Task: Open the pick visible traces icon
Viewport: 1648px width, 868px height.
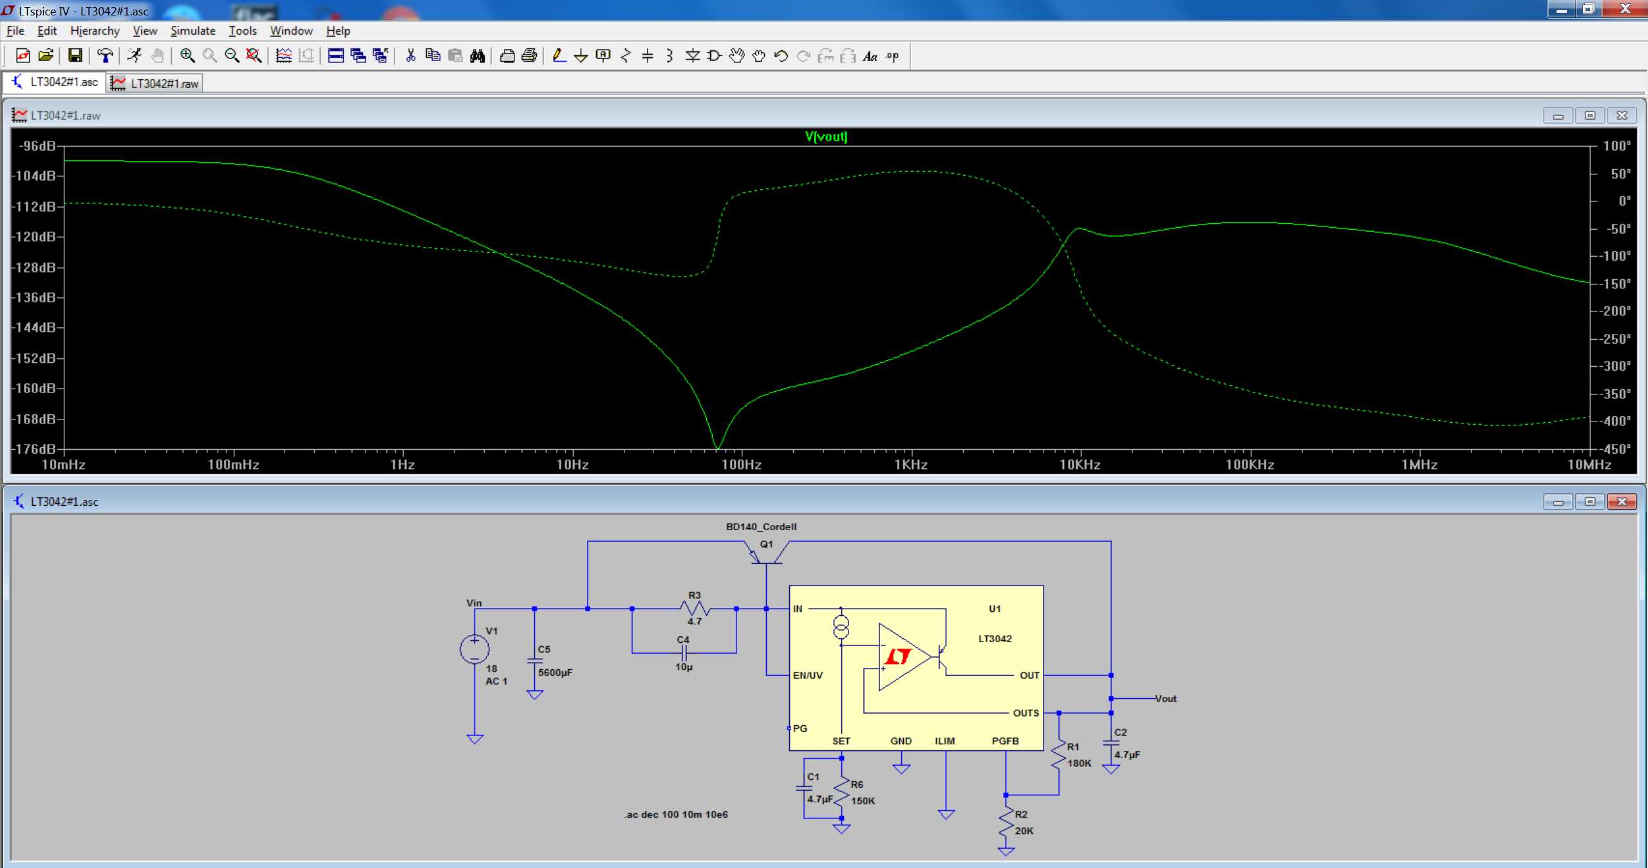Action: (x=284, y=56)
